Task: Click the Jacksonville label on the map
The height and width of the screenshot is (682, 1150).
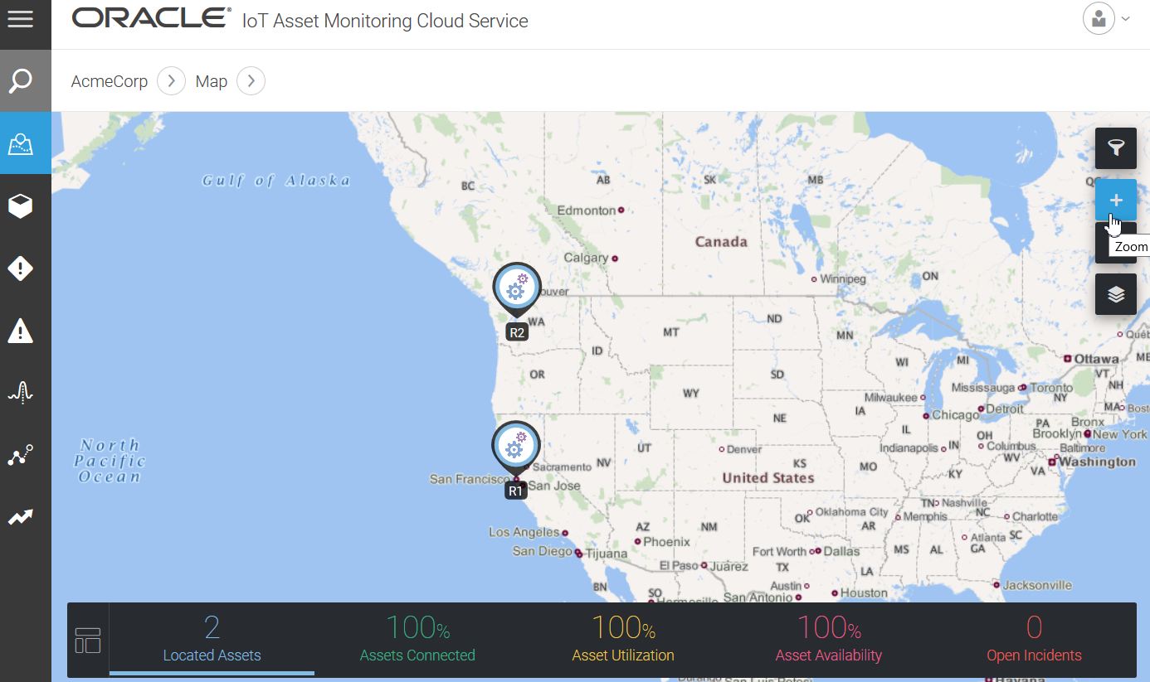Action: [1038, 585]
